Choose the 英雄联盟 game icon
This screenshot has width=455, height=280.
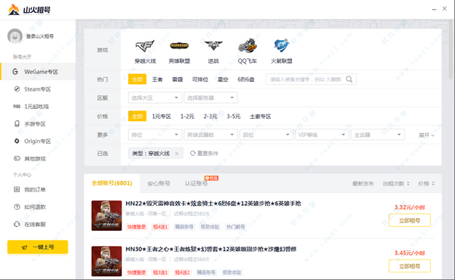179,45
